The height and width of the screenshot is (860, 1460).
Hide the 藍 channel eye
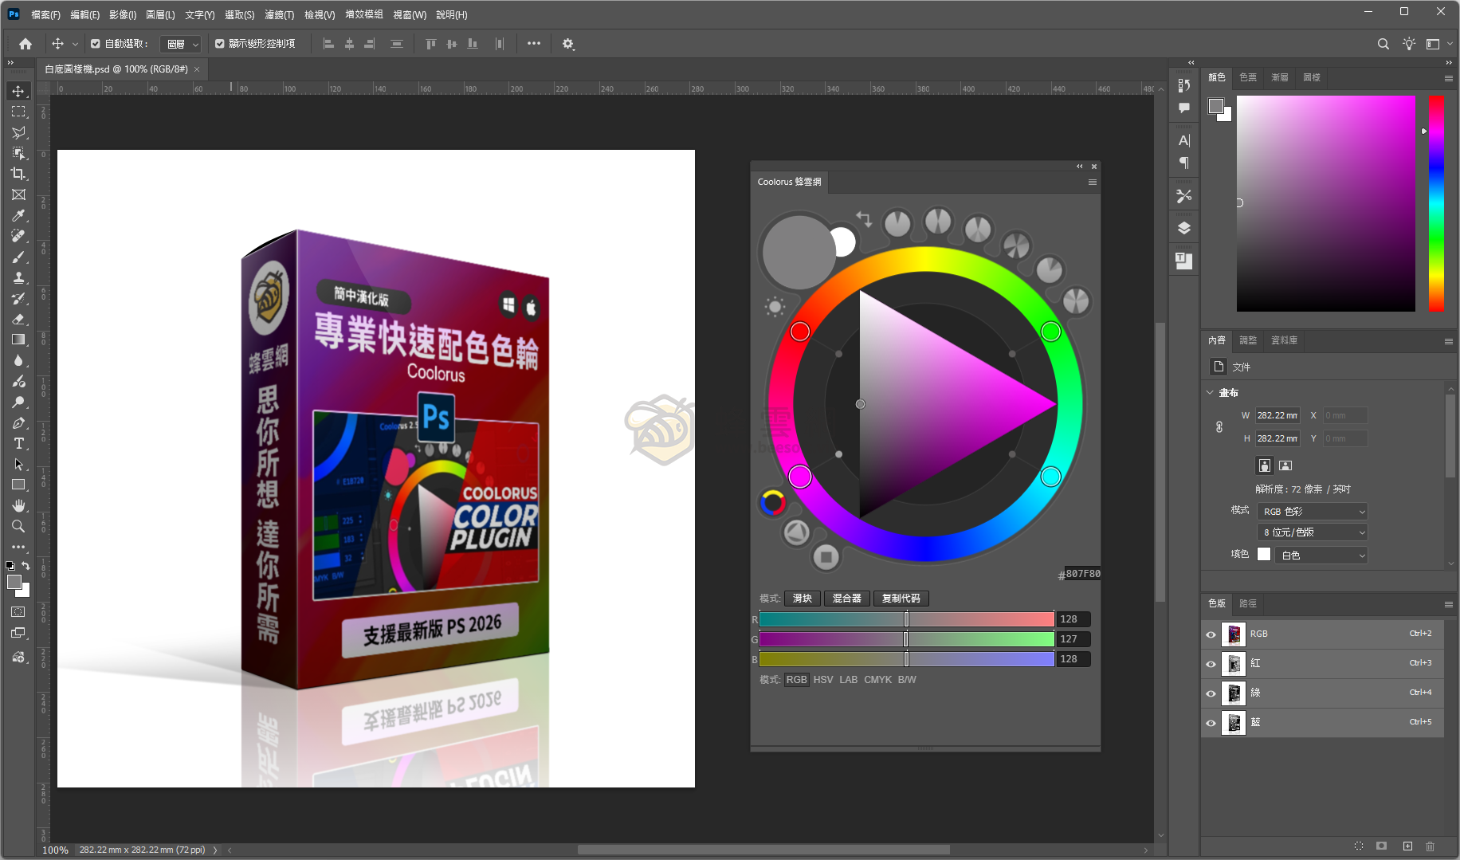pyautogui.click(x=1211, y=723)
